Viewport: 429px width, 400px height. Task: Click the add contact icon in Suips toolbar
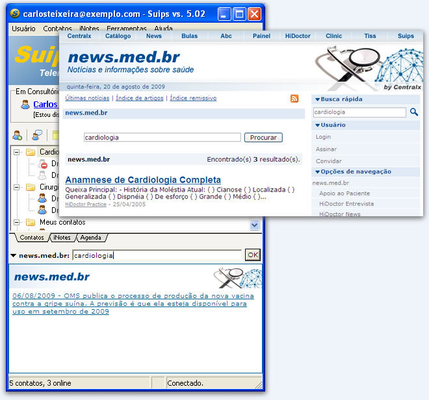click(x=18, y=135)
